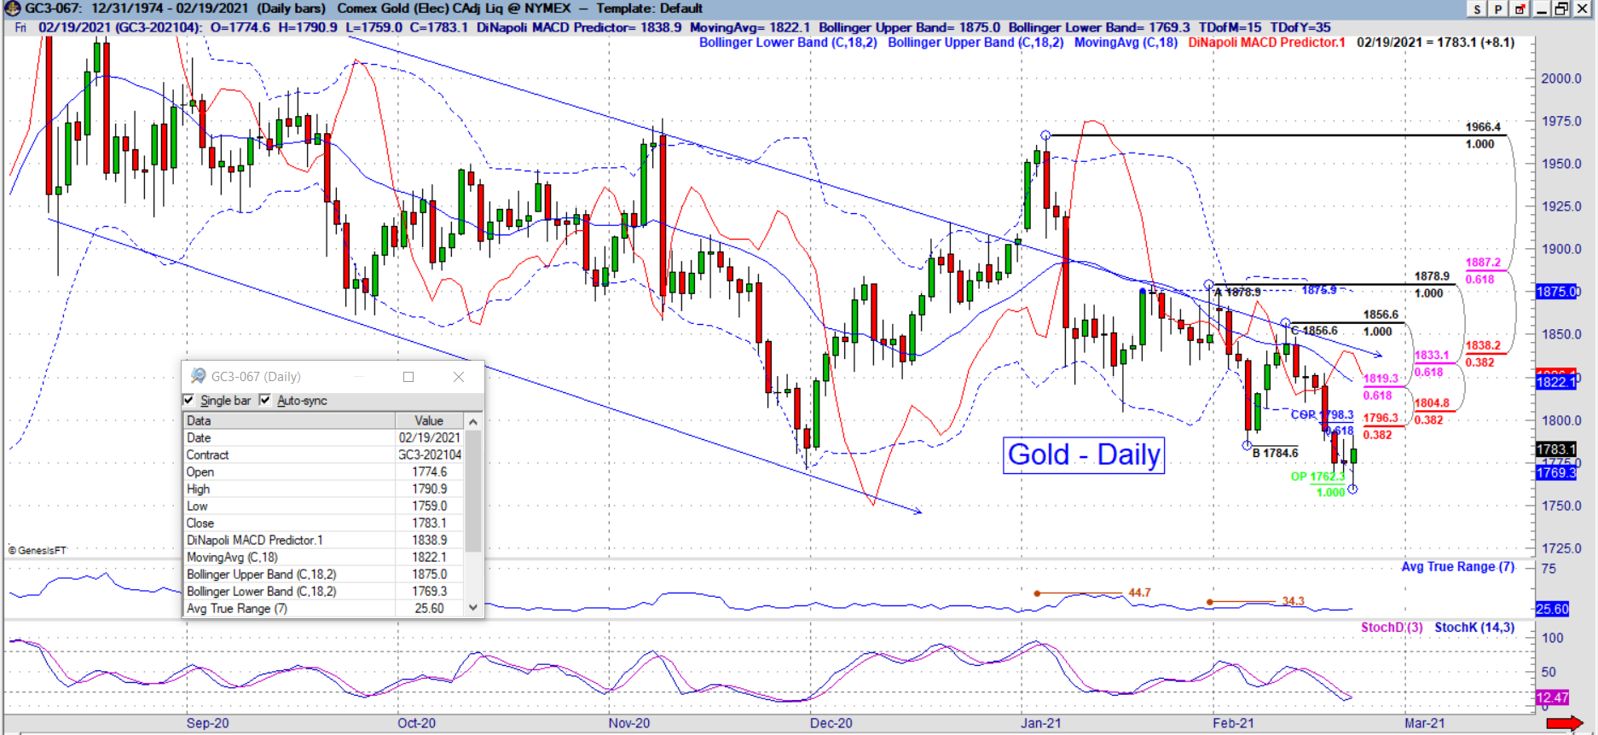Click the GC3-202104 contract value cell

click(430, 454)
